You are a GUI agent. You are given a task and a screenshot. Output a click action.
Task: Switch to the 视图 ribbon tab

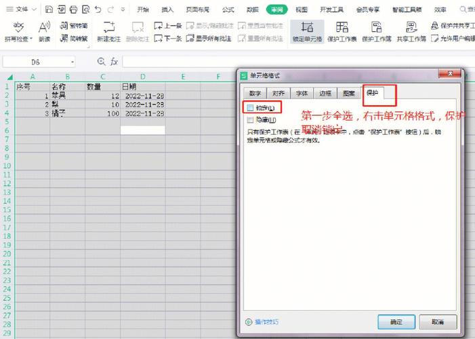[x=302, y=9]
